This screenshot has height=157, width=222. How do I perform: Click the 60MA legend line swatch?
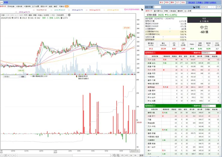click(87, 10)
